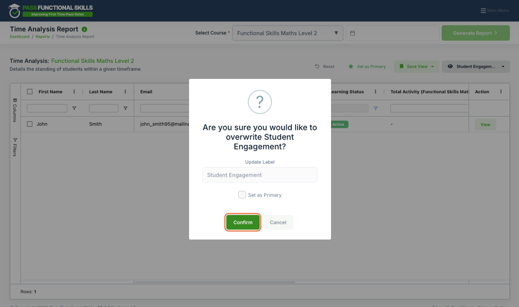Tick the Set as Primary checkbox
Image resolution: width=519 pixels, height=307 pixels.
[242, 195]
